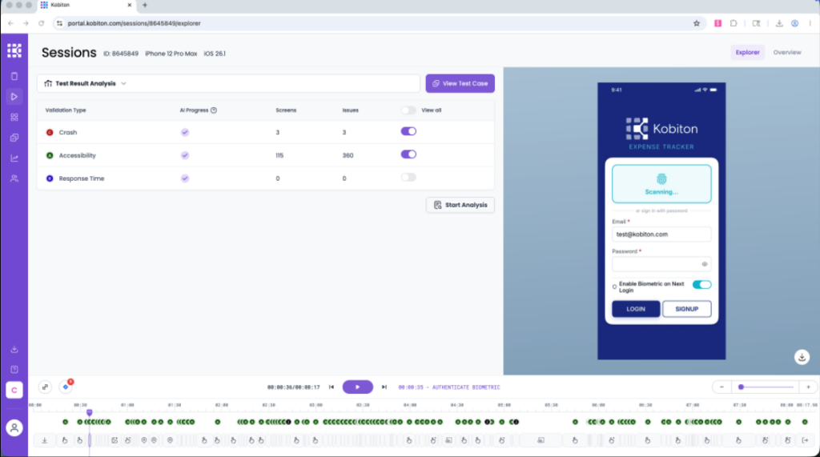
Task: Click the AI Progress help question icon
Action: [213, 110]
